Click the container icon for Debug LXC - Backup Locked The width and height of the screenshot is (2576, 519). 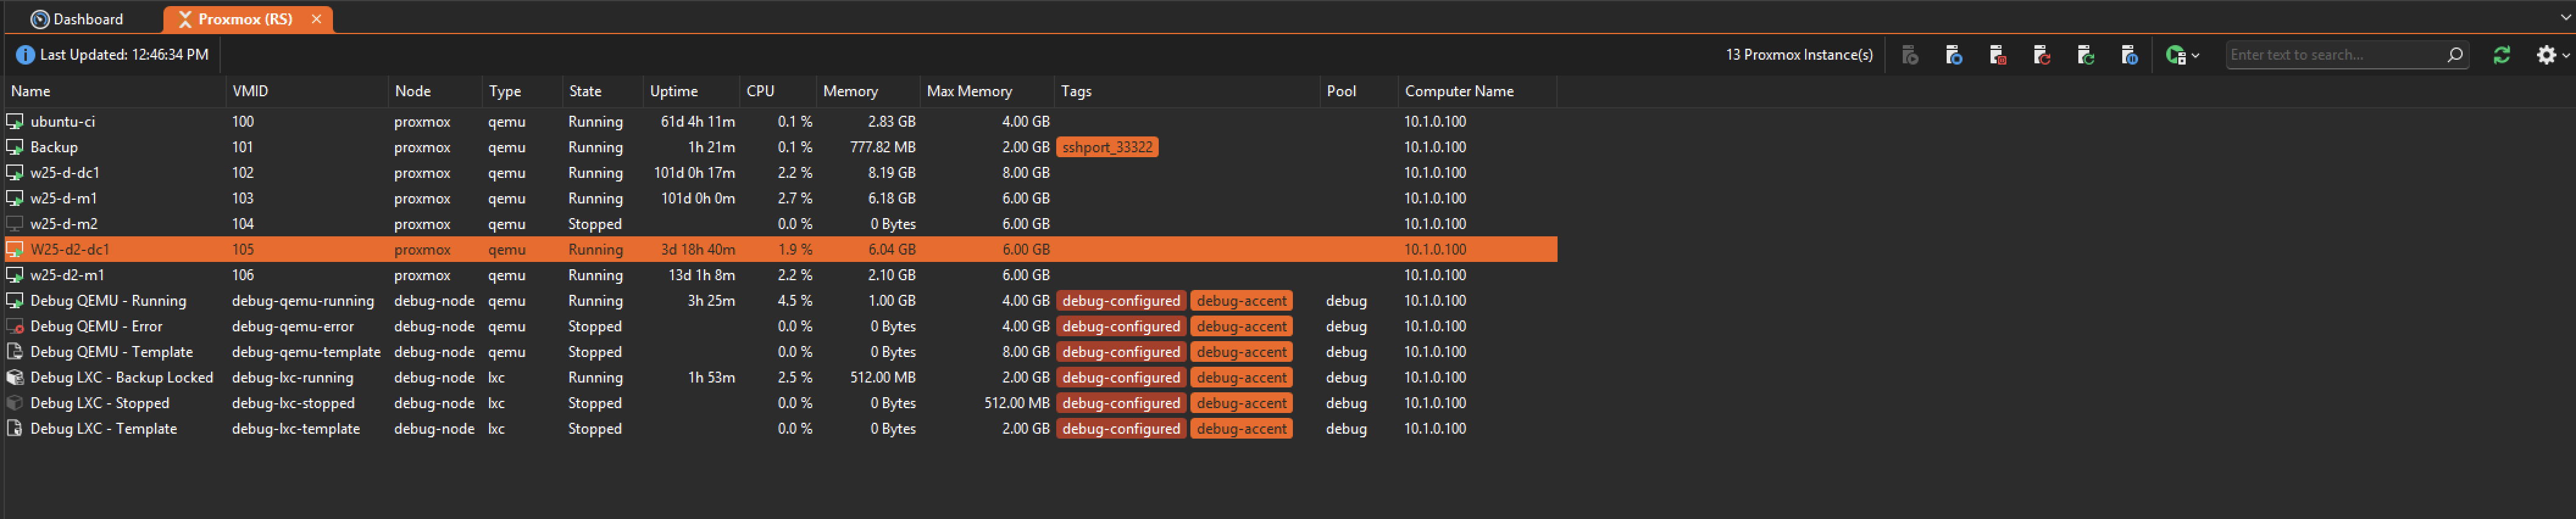click(15, 377)
